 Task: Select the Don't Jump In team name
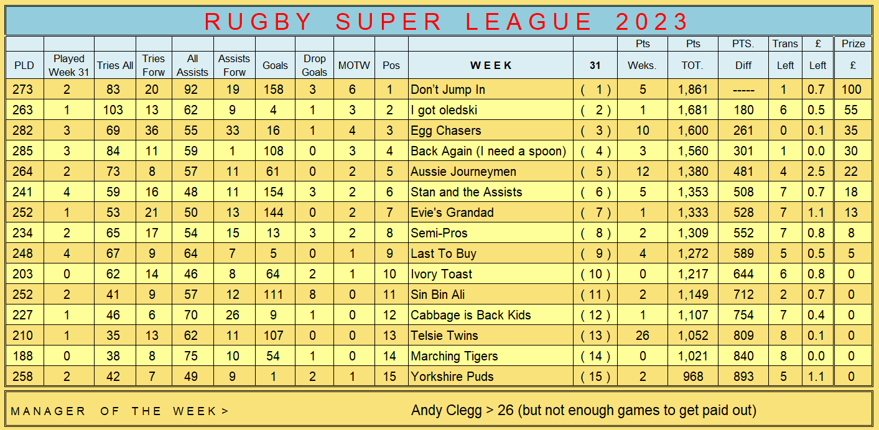(x=448, y=89)
